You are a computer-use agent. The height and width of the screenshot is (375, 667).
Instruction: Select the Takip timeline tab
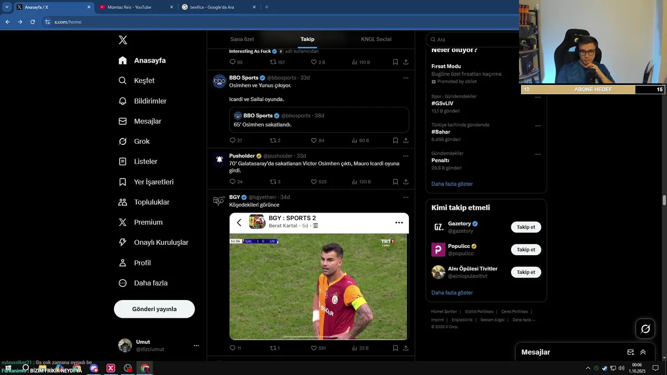pos(307,39)
